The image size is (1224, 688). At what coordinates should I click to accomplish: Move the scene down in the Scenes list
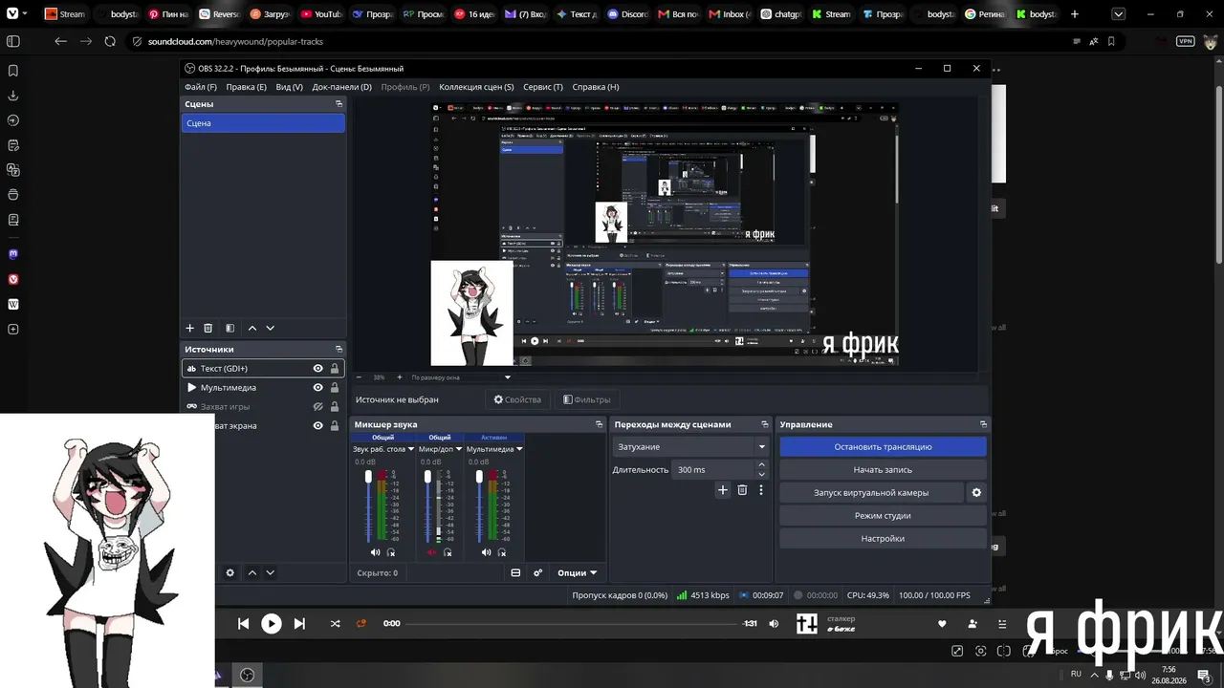(270, 328)
